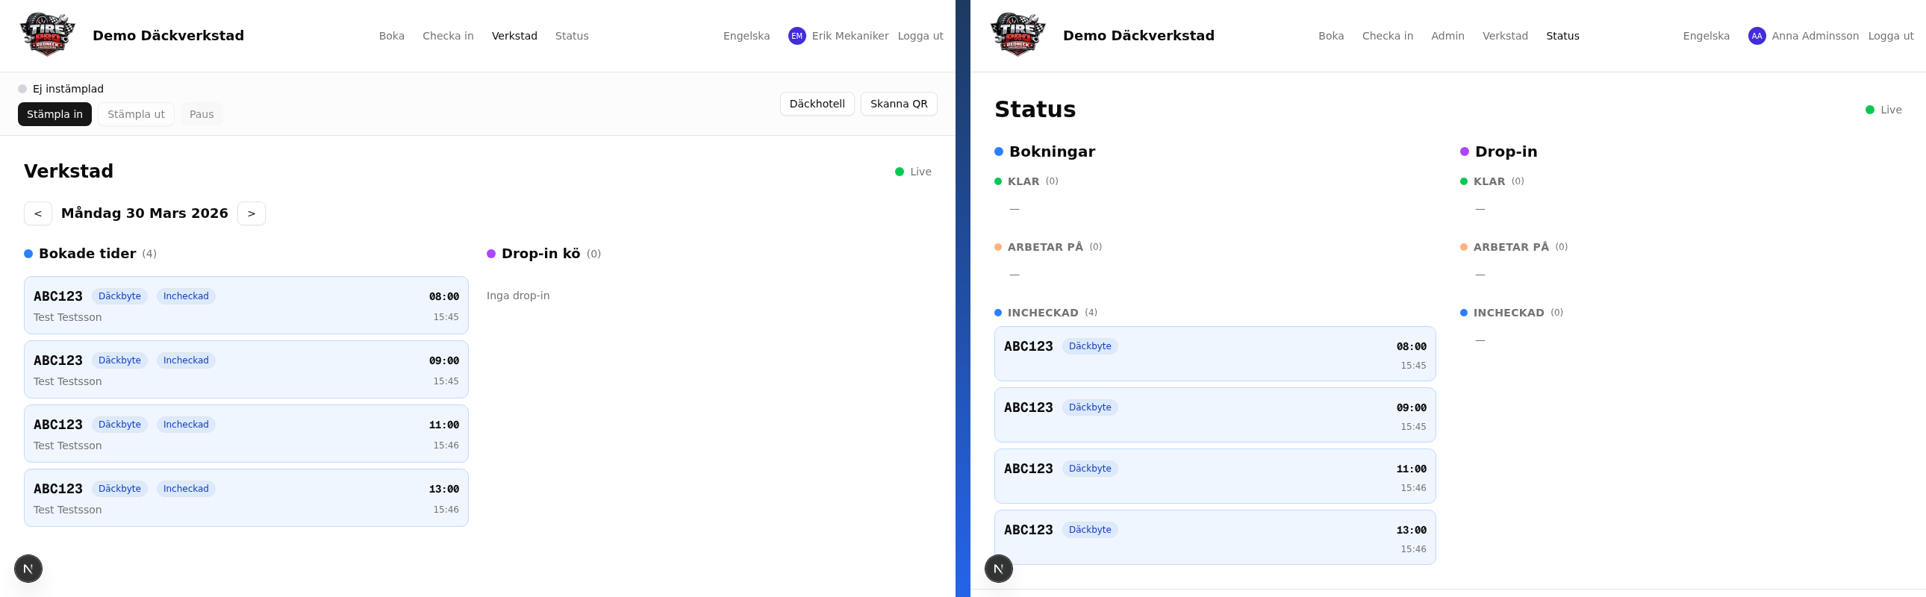Image resolution: width=1926 pixels, height=597 pixels.
Task: Open Checka in page in left navigation
Action: tap(448, 36)
